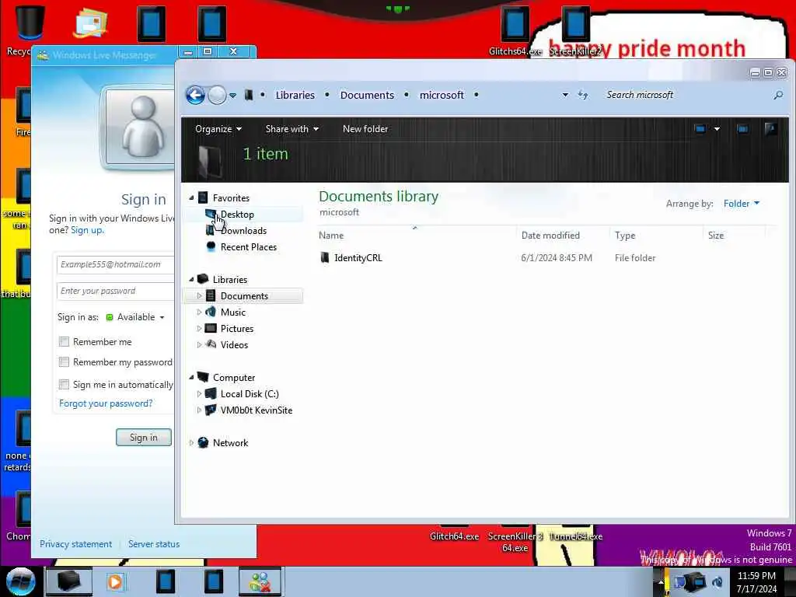Open Privacy statement link in Messenger
Screen dimensions: 796x597
click(75, 544)
